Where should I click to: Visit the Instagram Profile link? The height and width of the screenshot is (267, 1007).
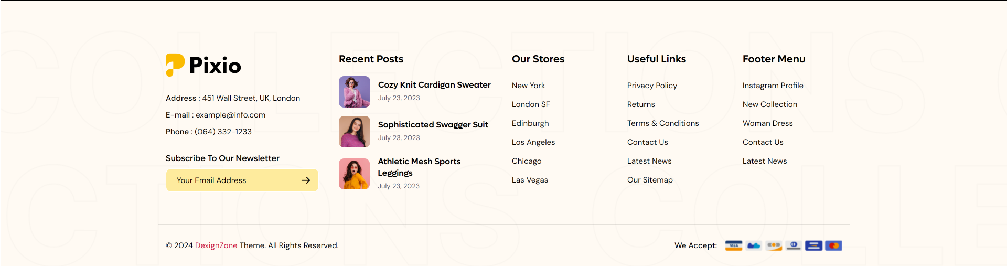click(773, 86)
